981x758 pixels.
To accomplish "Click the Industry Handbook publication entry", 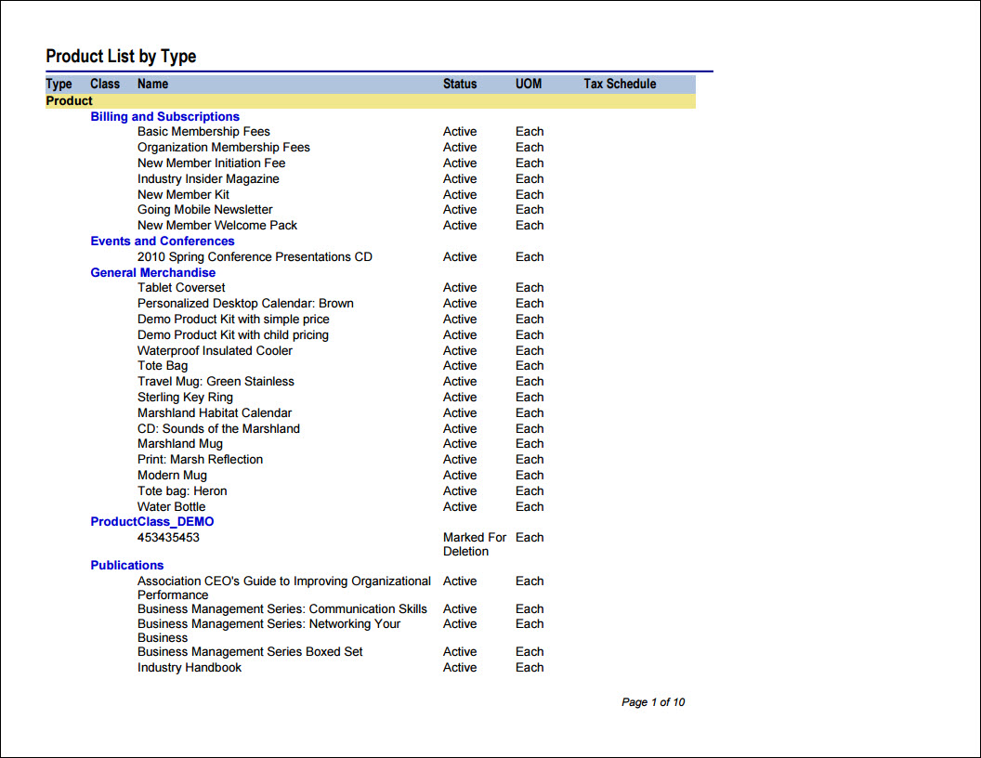I will [x=190, y=667].
